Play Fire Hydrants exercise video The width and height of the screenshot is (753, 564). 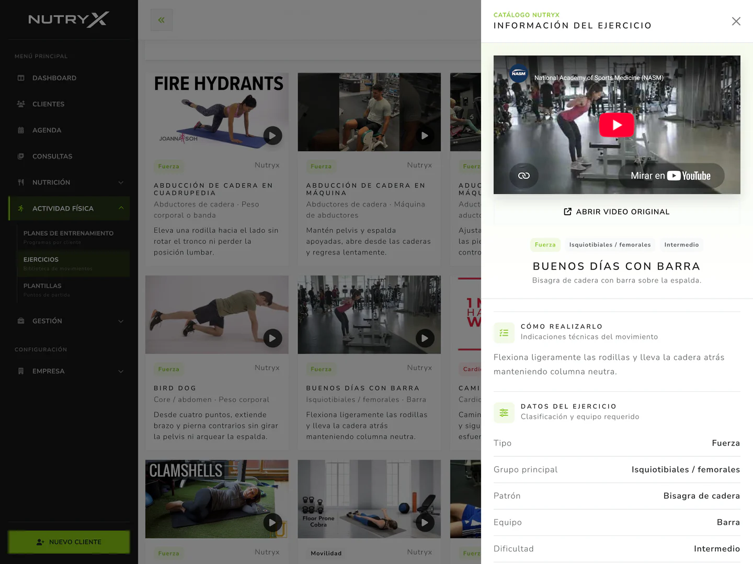[x=272, y=136]
